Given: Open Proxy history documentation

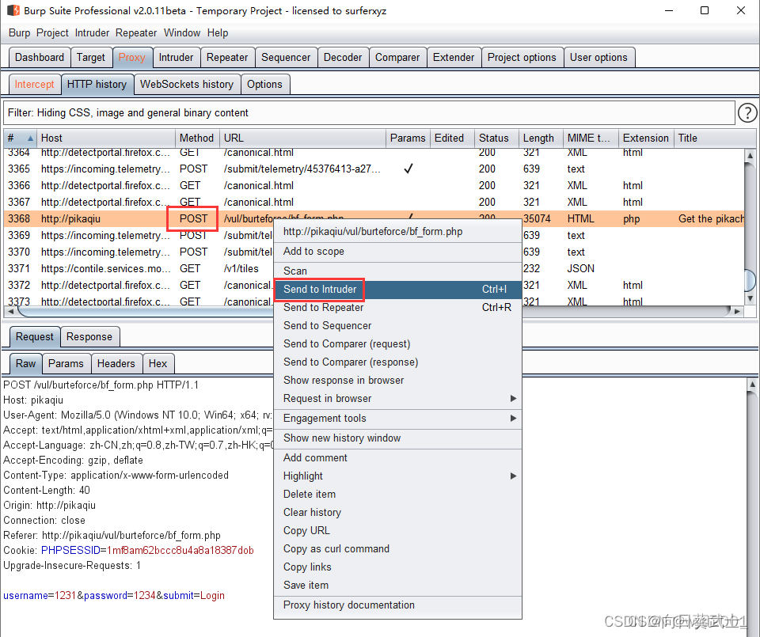Looking at the screenshot, I should pos(397,605).
